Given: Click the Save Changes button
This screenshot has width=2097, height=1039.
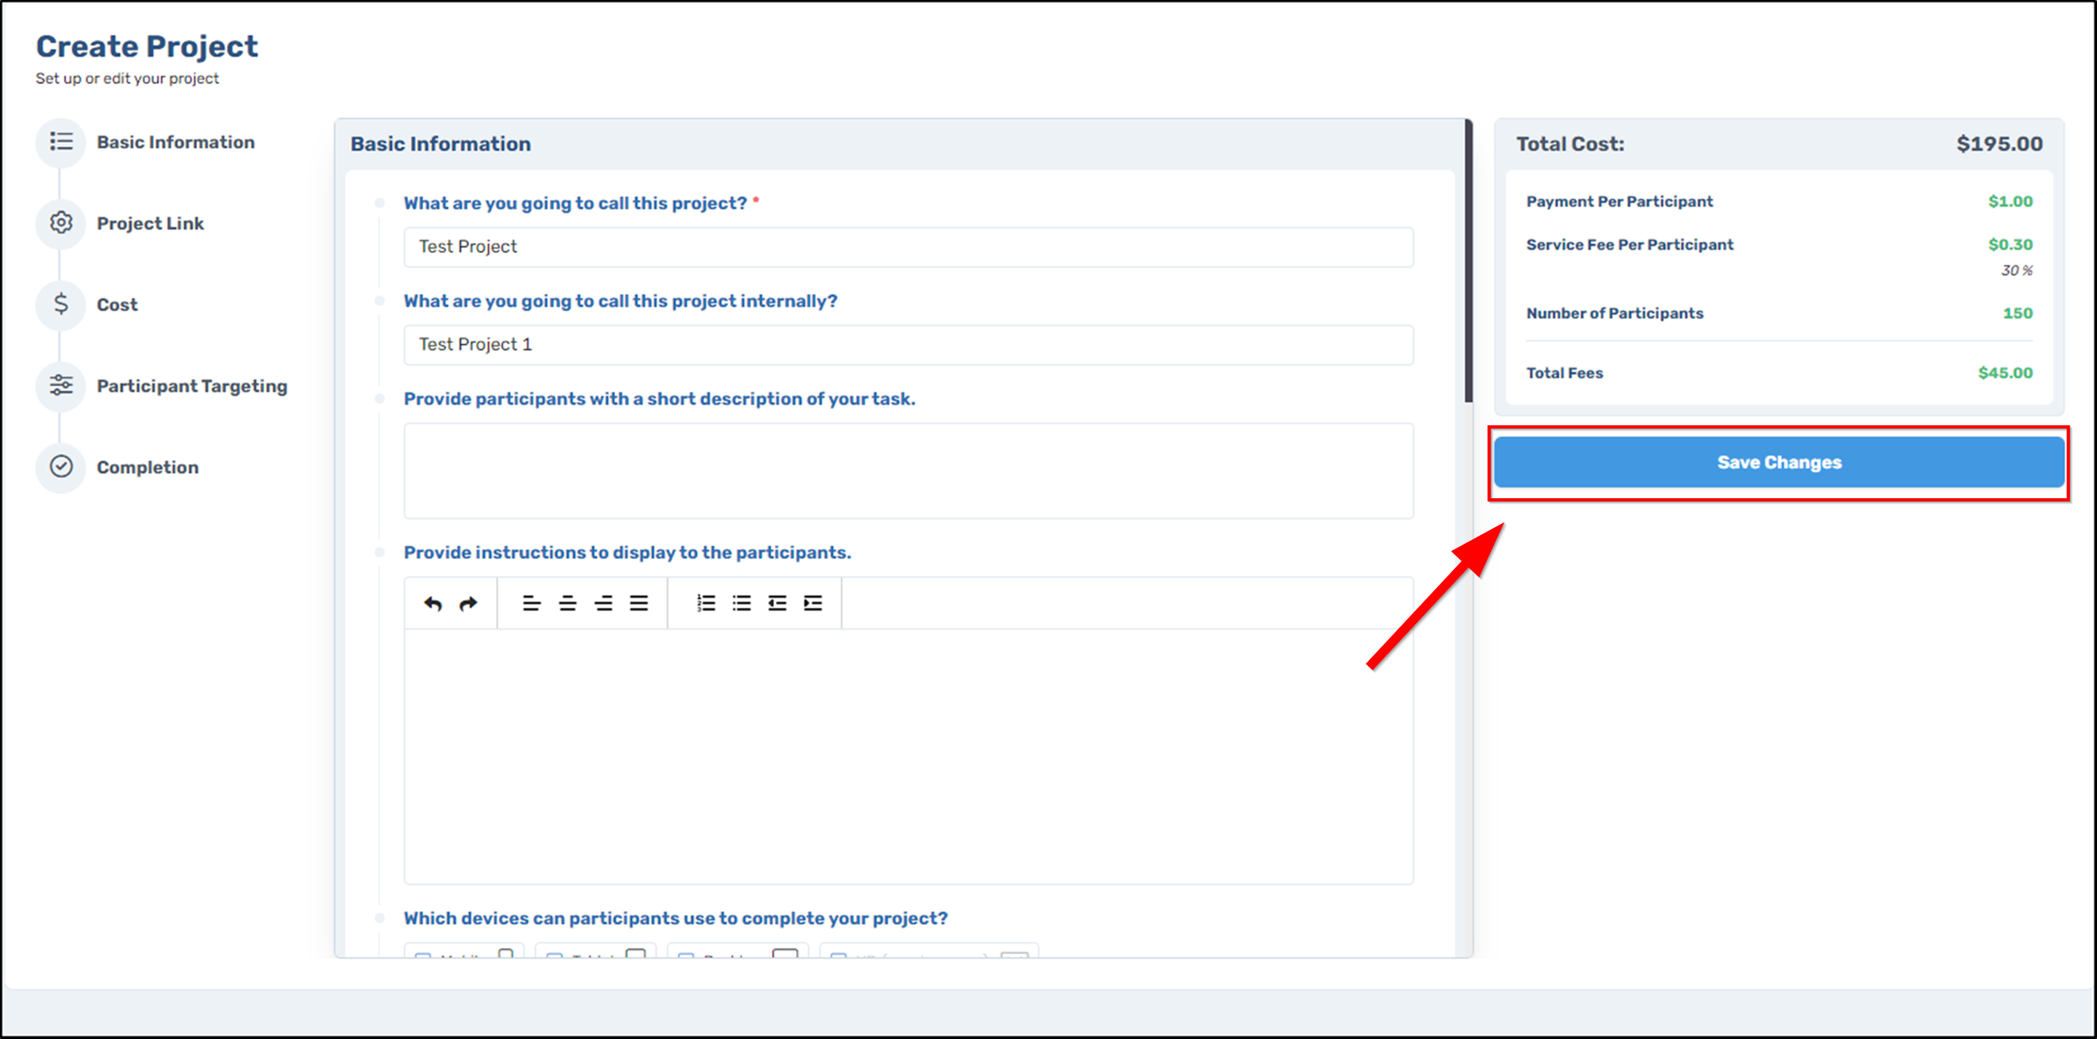Looking at the screenshot, I should [x=1779, y=462].
